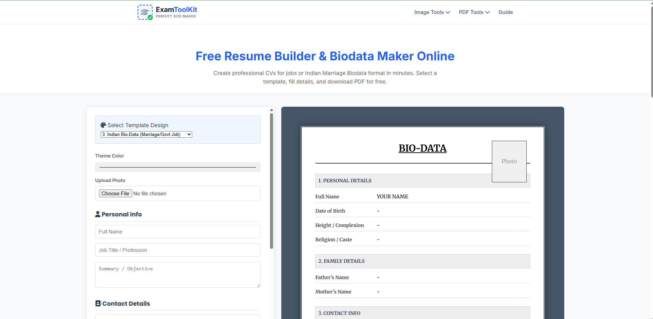This screenshot has width=653, height=319.
Task: Click the resize handle on Summary textarea
Action: point(258,286)
